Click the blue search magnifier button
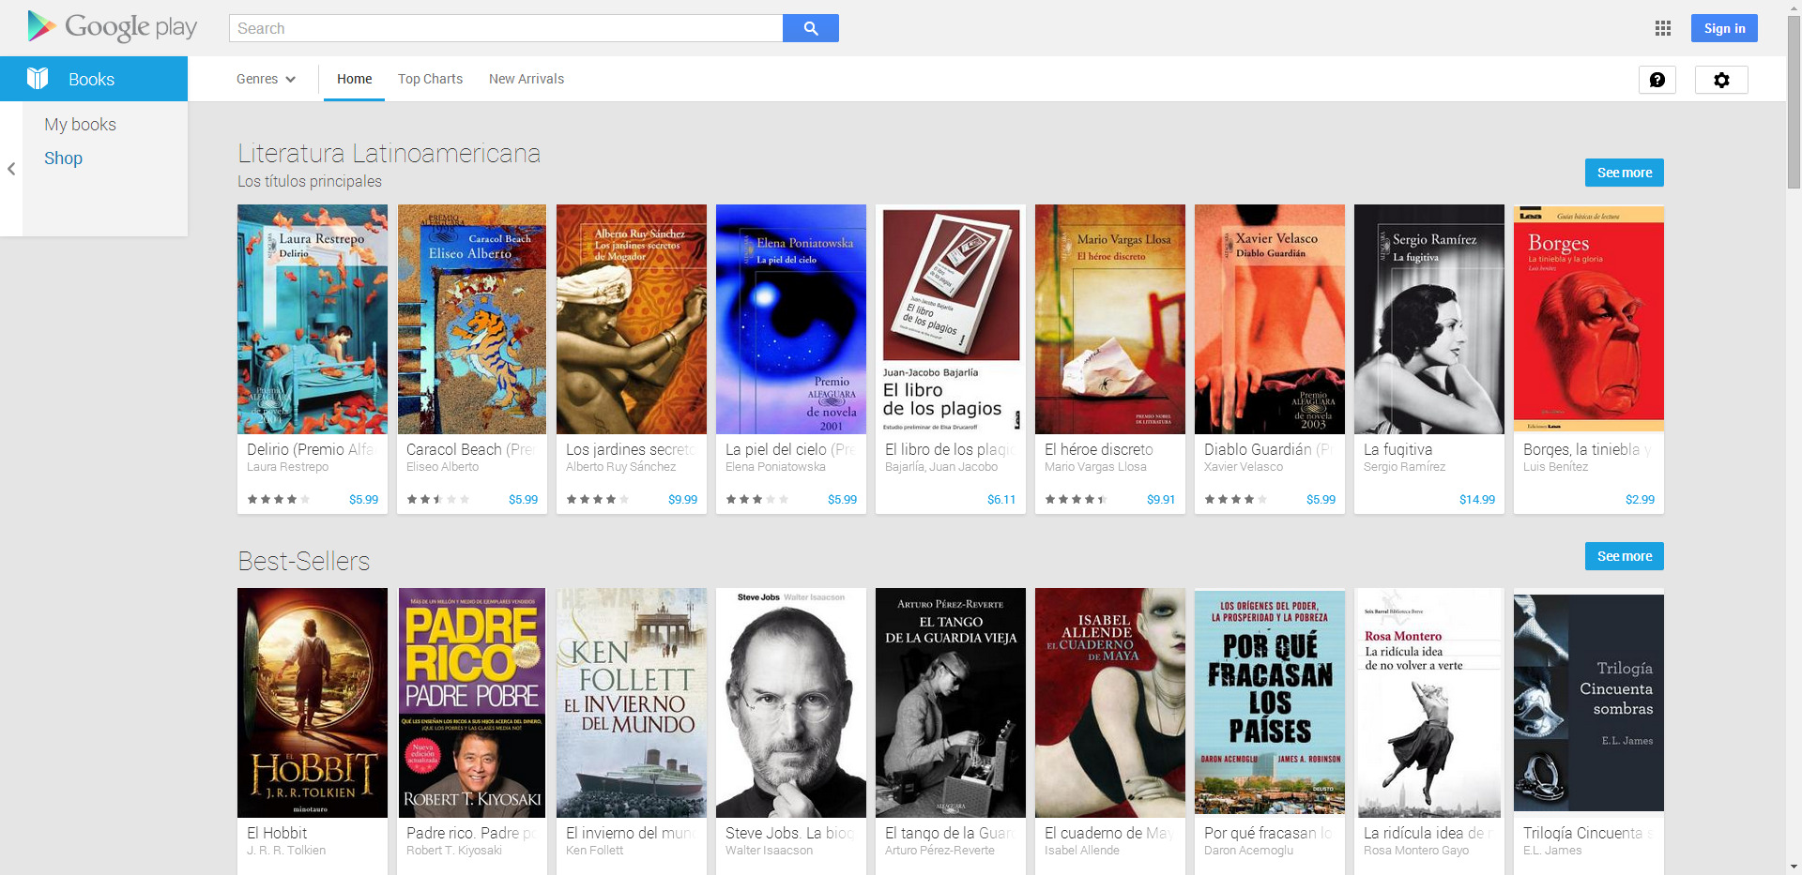1802x875 pixels. 811,28
